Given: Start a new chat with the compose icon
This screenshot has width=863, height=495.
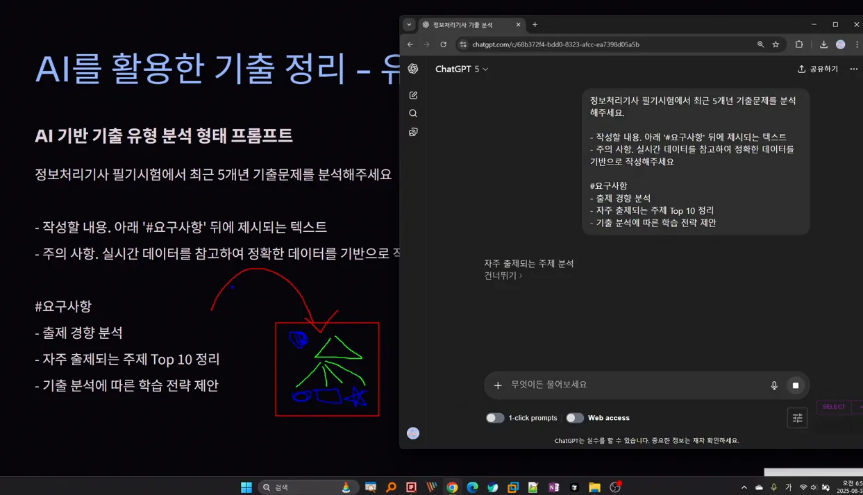Looking at the screenshot, I should click(x=413, y=95).
